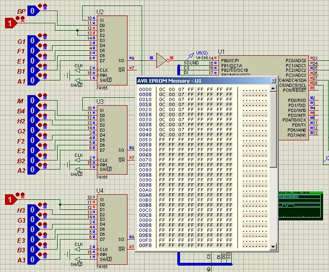Click the ground symbol near U2 INH
Screen dimensions: 329x272
tap(67, 75)
